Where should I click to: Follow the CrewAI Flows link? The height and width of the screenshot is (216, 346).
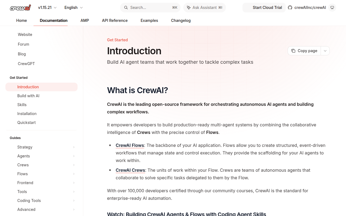(x=130, y=145)
